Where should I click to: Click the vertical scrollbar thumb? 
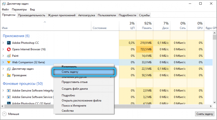[215, 37]
